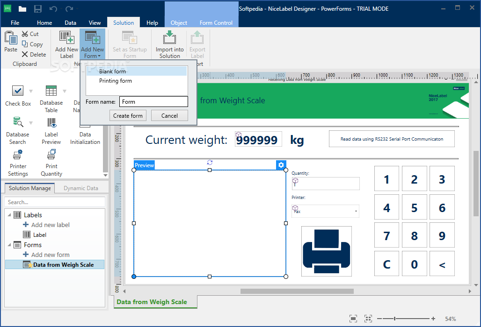Viewport: 481px width, 327px height.
Task: Click the keypad backspace < button
Action: tap(442, 264)
